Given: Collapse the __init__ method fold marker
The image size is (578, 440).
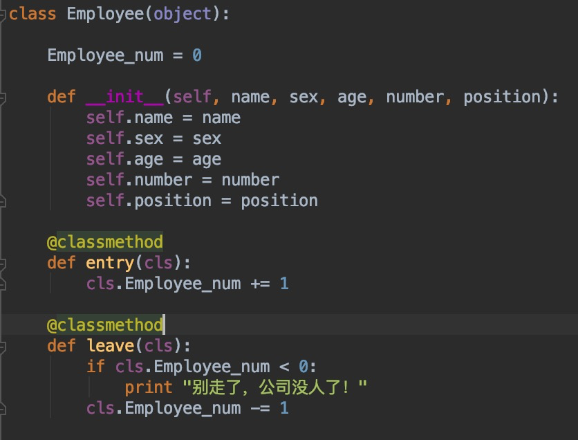Looking at the screenshot, I should pyautogui.click(x=2, y=98).
